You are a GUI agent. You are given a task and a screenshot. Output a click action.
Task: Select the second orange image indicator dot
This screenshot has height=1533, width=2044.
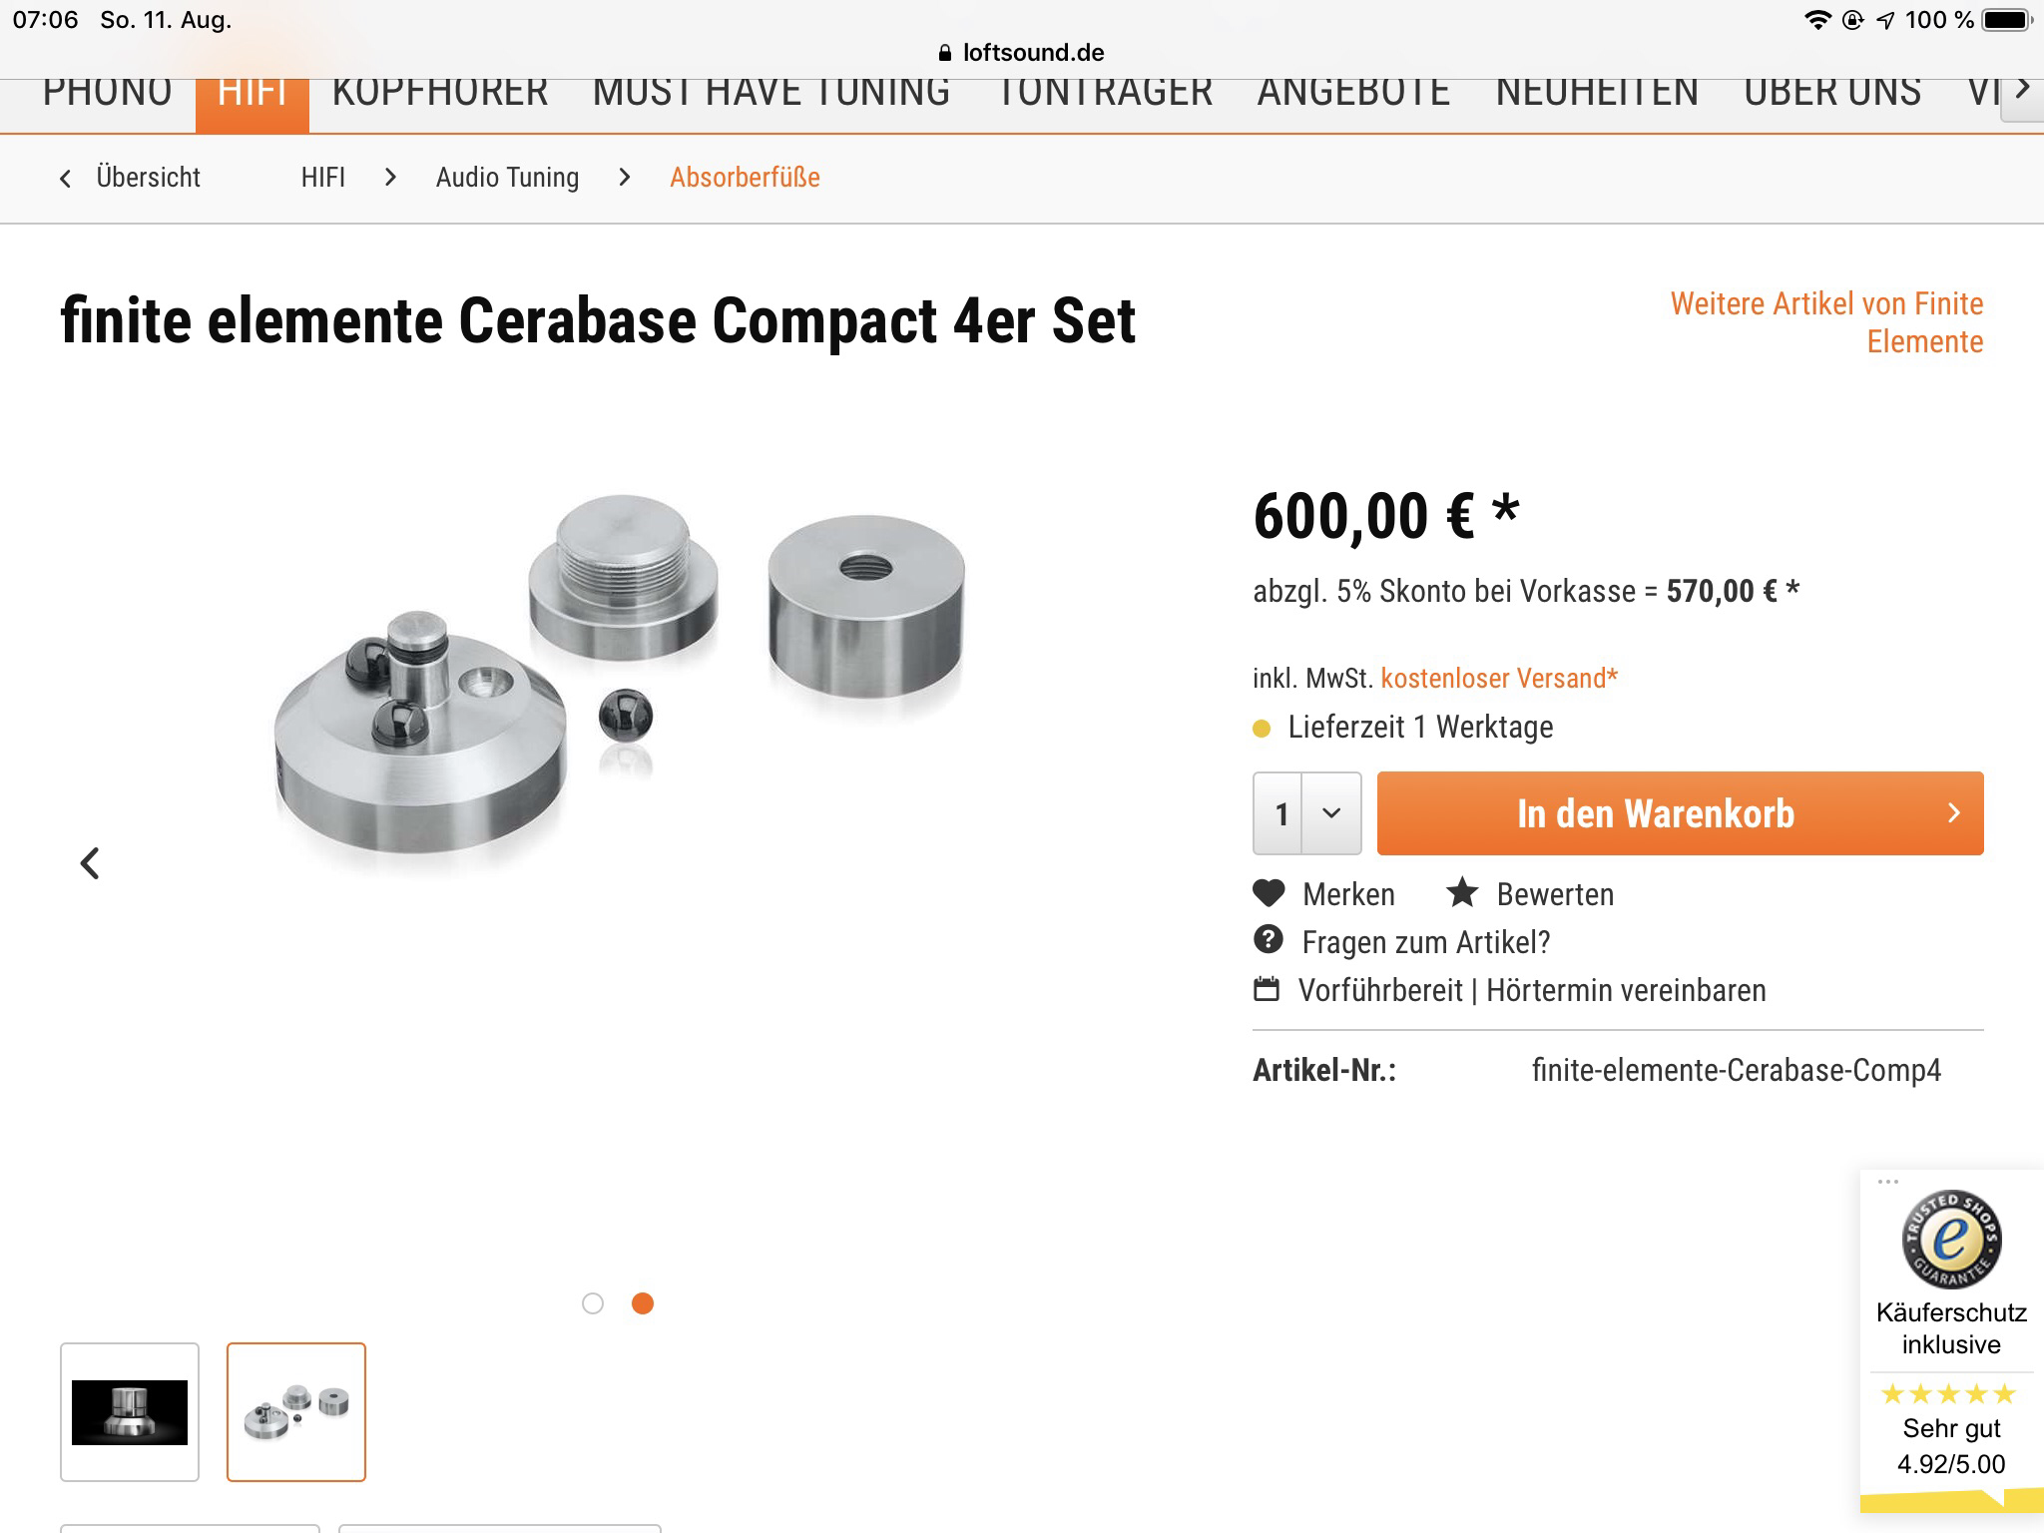click(643, 1303)
